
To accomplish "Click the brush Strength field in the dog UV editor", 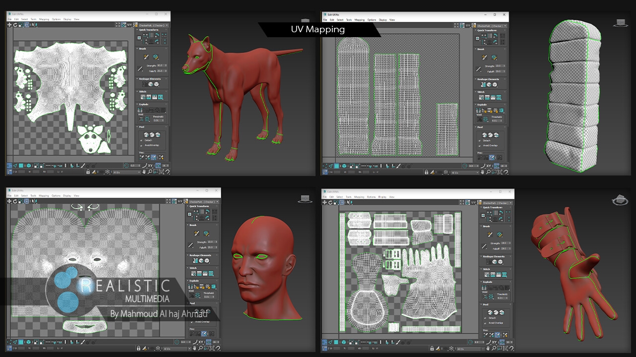I will (160, 65).
